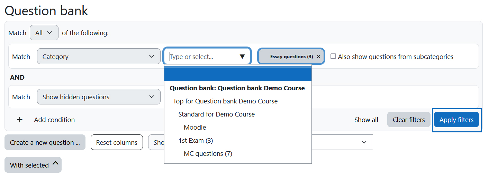Select Standard for Demo Course option
Screen dimensions: 489x182
pyautogui.click(x=216, y=114)
